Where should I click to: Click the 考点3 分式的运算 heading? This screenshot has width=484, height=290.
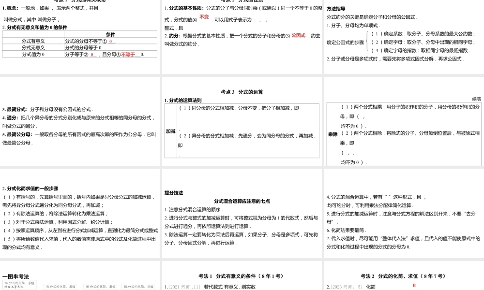[x=242, y=92]
